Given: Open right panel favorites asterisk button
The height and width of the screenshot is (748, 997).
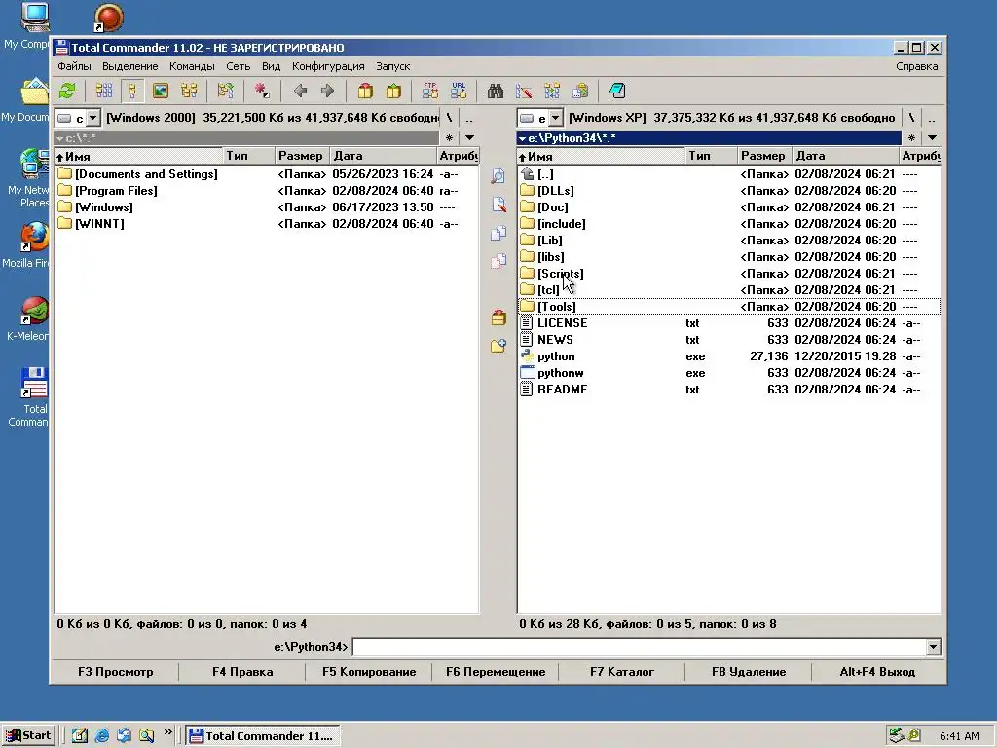Looking at the screenshot, I should click(911, 138).
